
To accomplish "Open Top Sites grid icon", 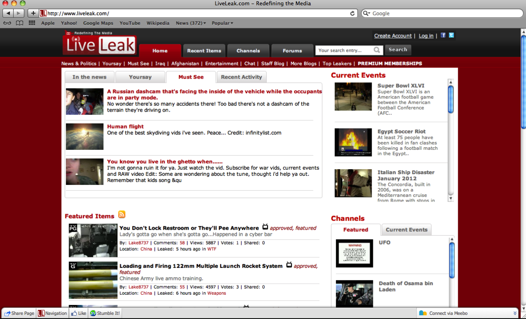I will coord(32,23).
